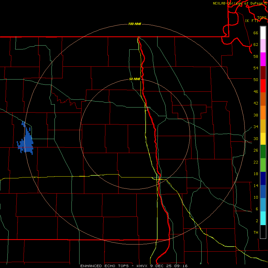Click the legend value "66"
The width and height of the screenshot is (268, 268).
pyautogui.click(x=256, y=33)
